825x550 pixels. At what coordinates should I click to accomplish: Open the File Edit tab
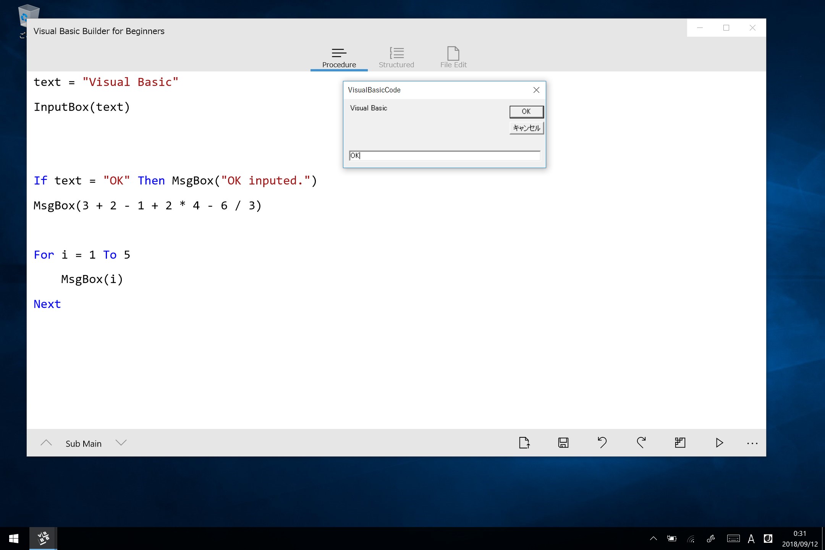(453, 57)
